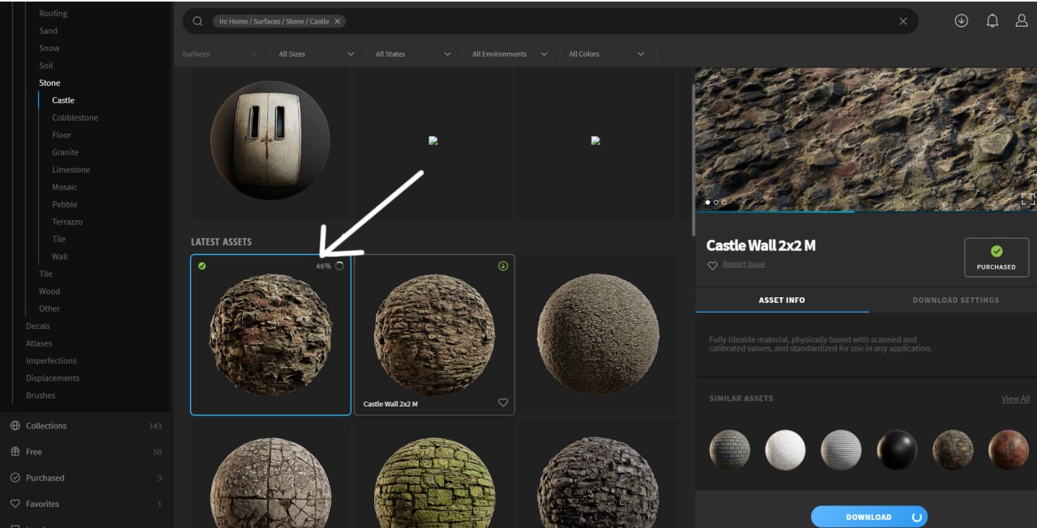The height and width of the screenshot is (528, 1037).
Task: Click the Free gift icon
Action: click(x=15, y=452)
